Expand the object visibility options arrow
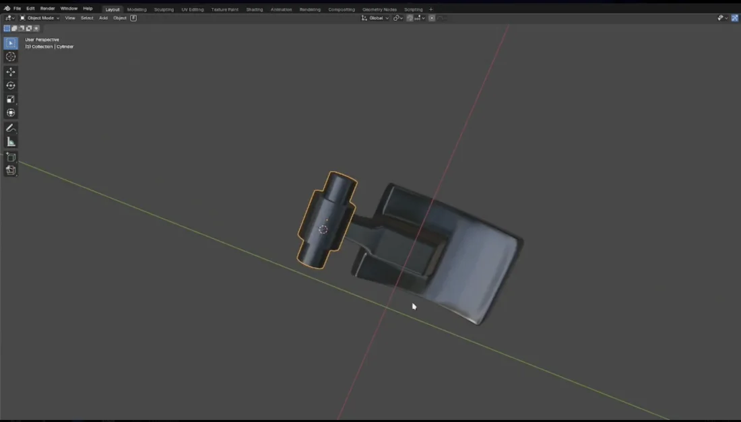Screen dimensions: 741x422 click(x=727, y=18)
